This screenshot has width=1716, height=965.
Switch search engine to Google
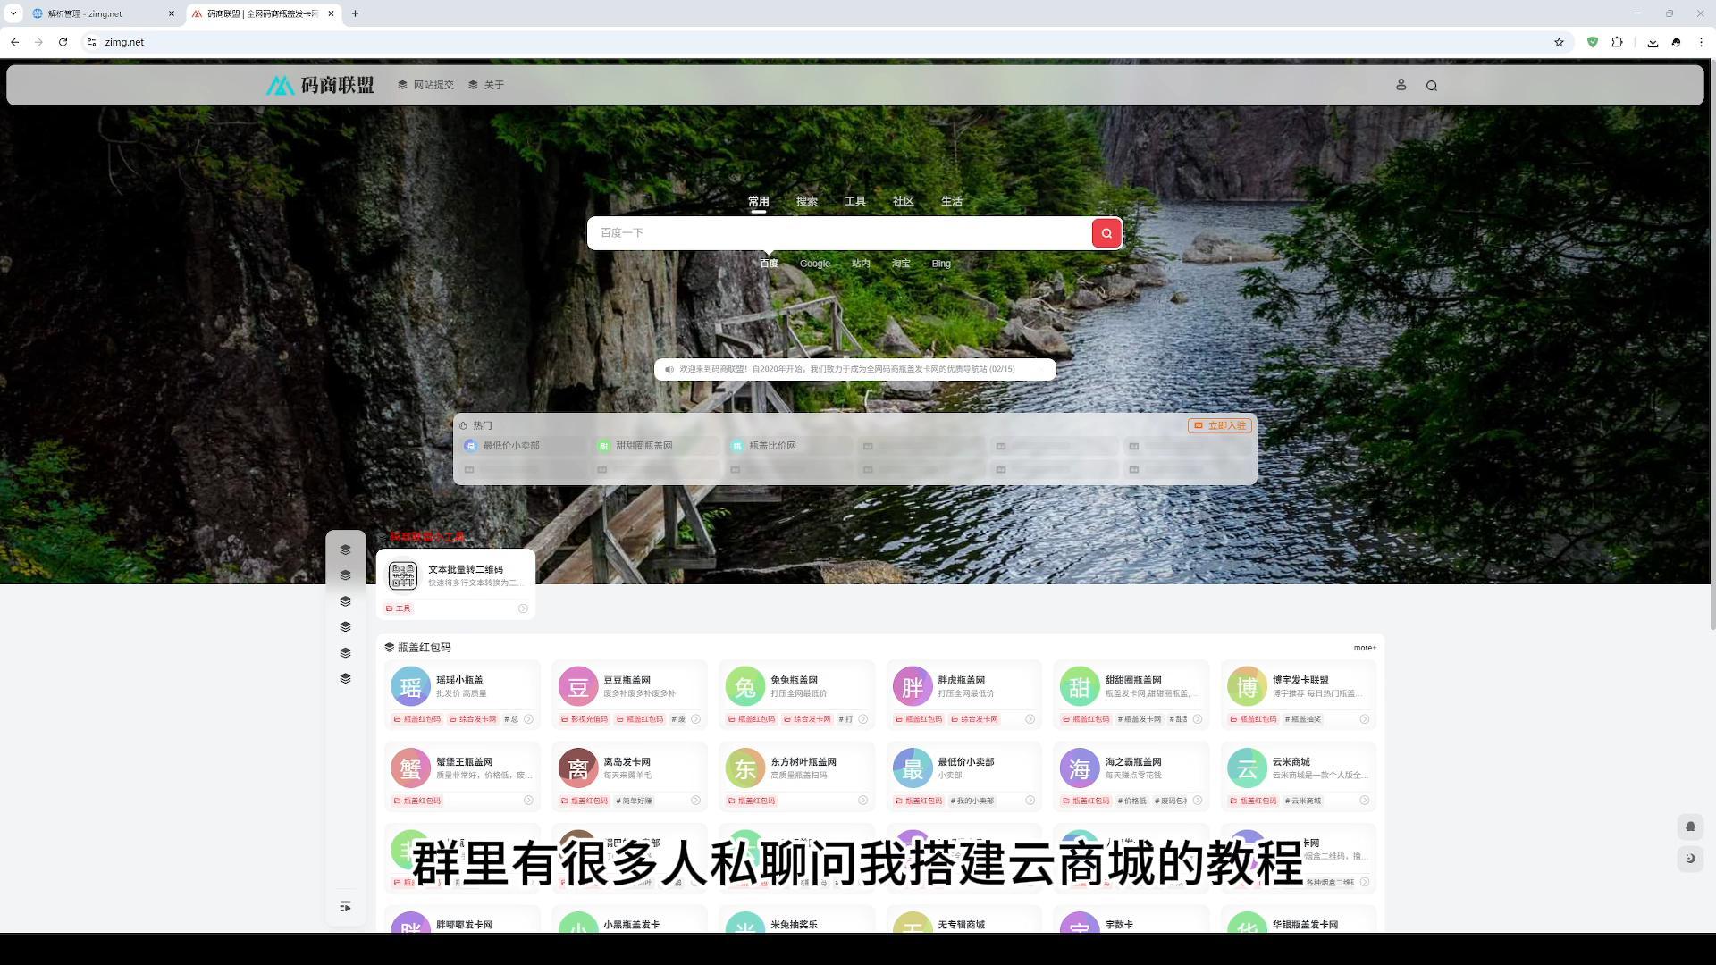point(814,264)
